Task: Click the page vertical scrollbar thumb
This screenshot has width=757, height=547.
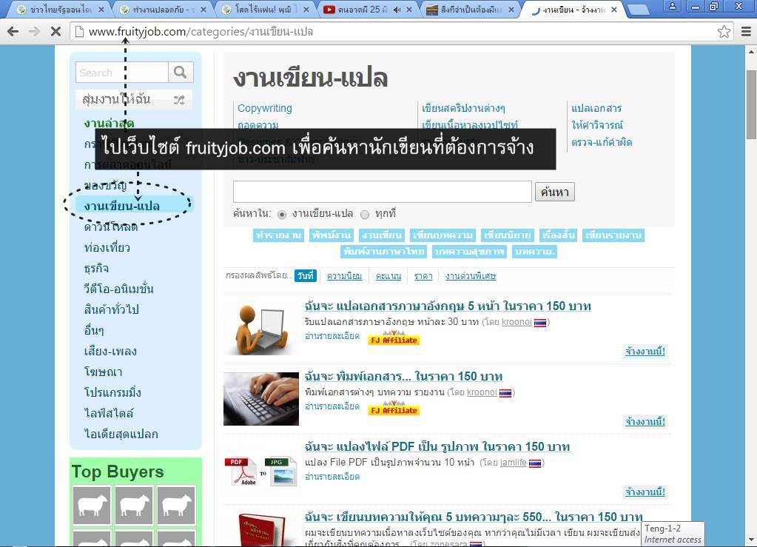Action: coord(751,104)
